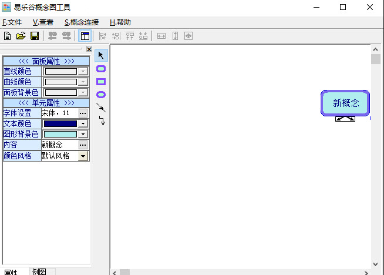Click the 内容 field showing 新概念
Image resolution: width=384 pixels, height=275 pixels.
(x=60, y=145)
